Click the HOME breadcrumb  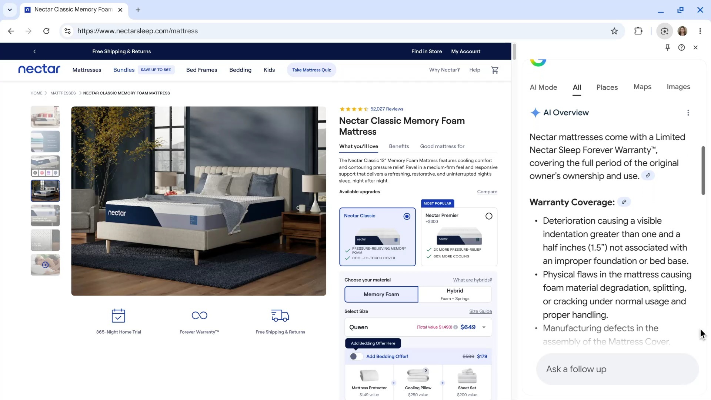click(36, 93)
